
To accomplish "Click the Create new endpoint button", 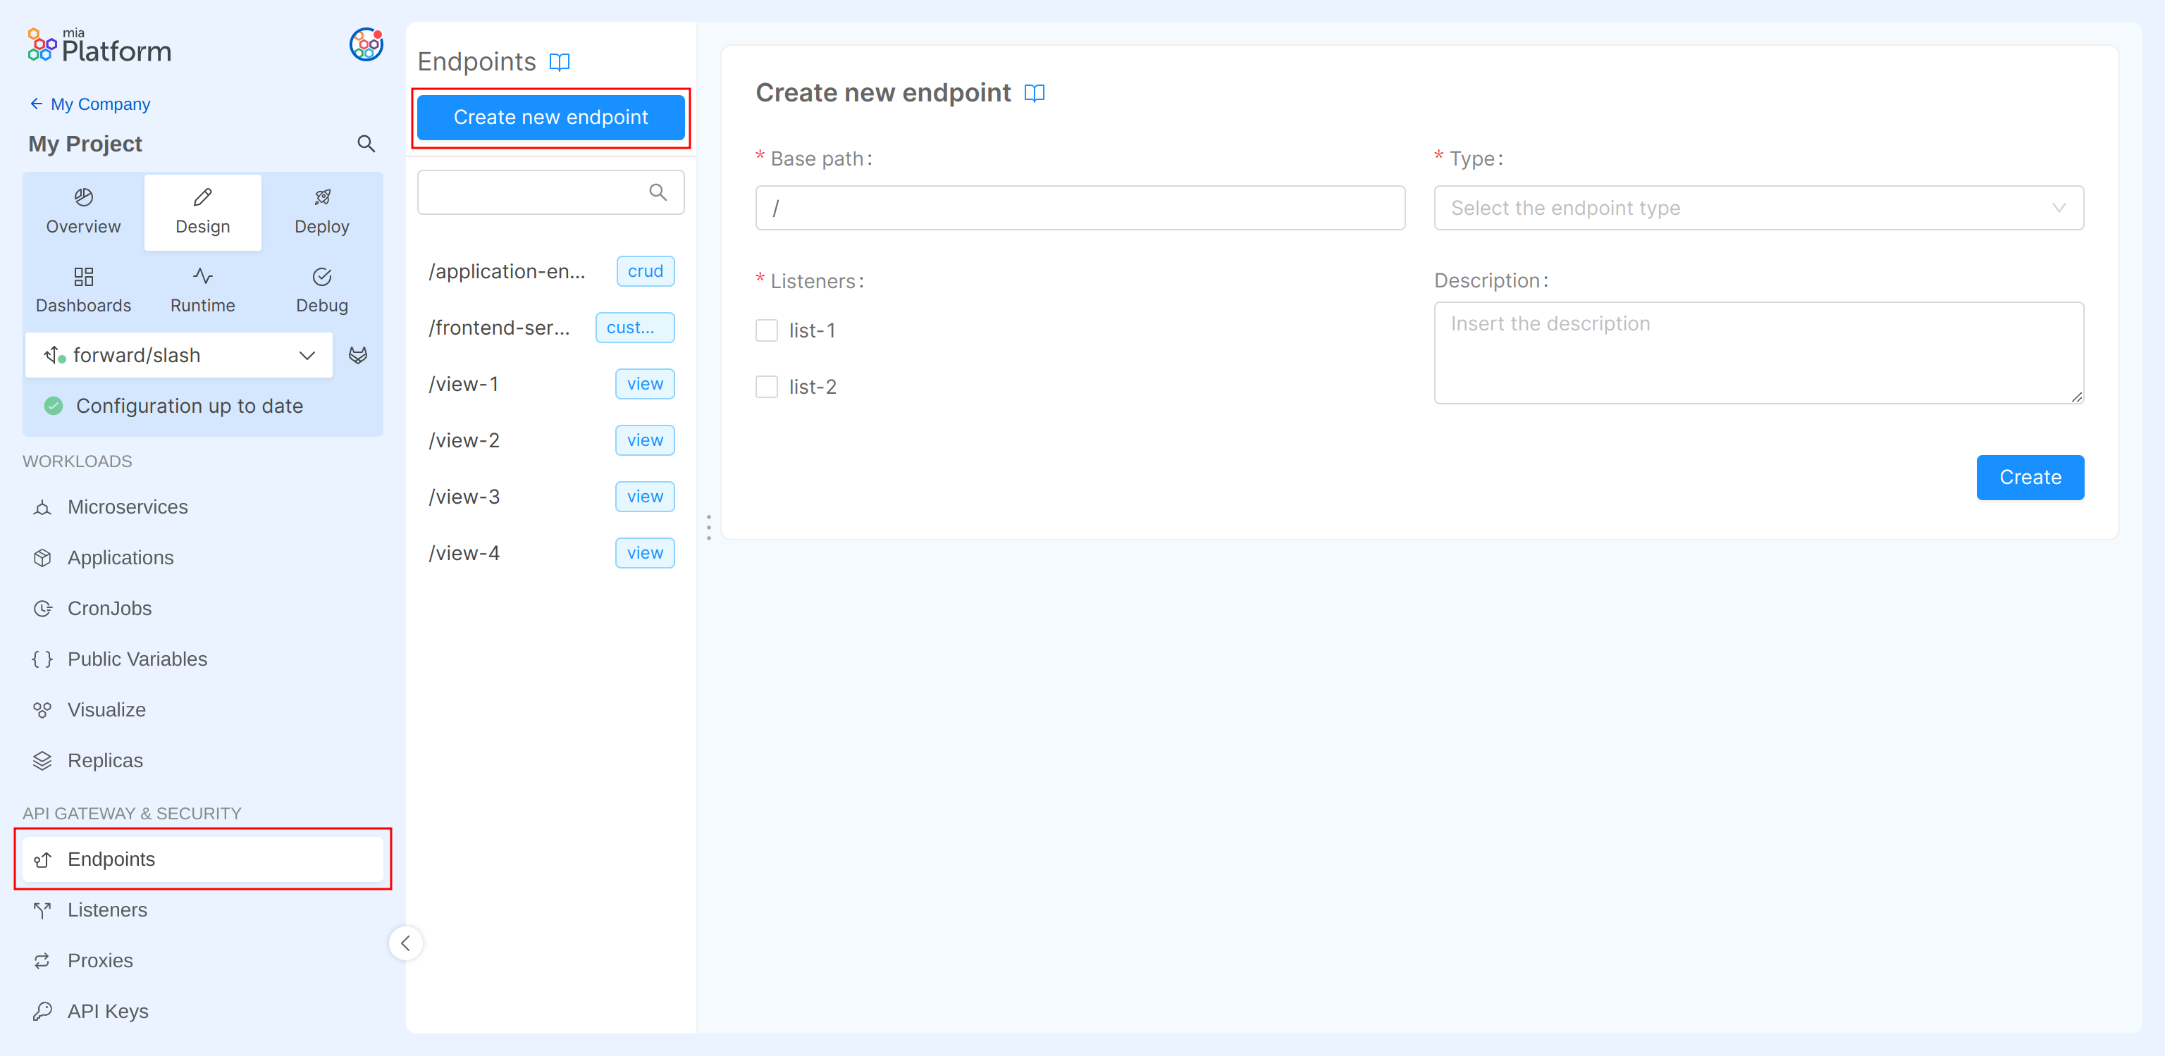I will [550, 117].
